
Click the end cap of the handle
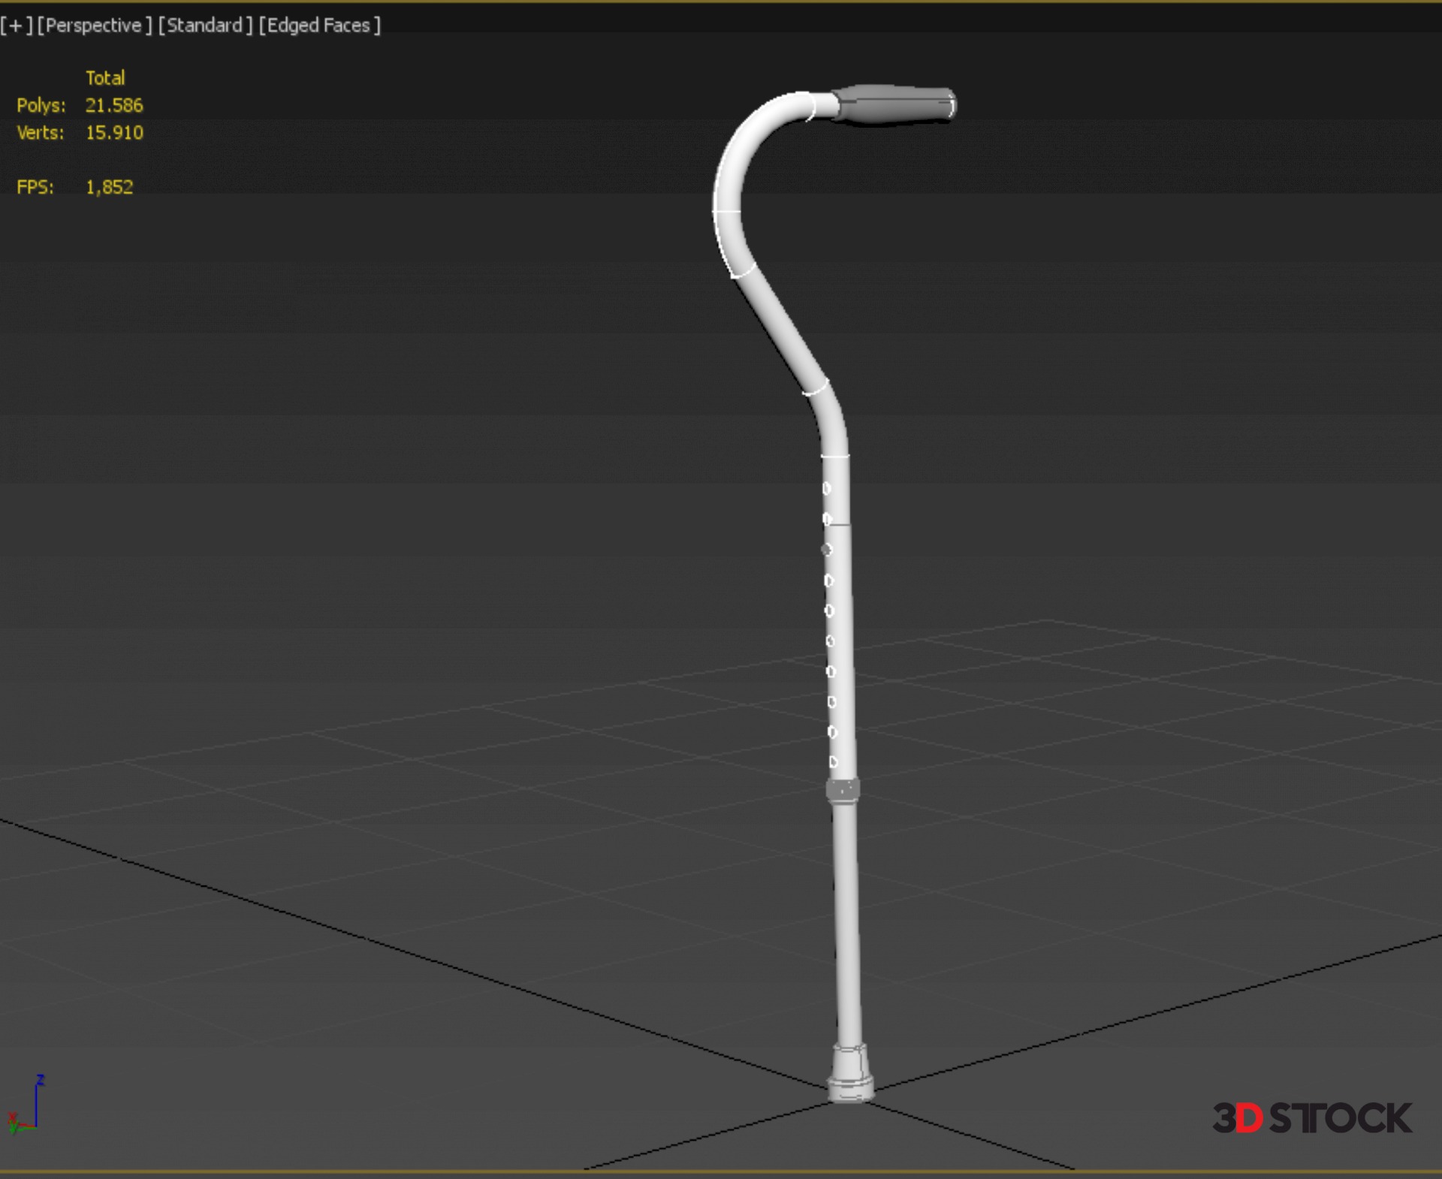pos(951,104)
